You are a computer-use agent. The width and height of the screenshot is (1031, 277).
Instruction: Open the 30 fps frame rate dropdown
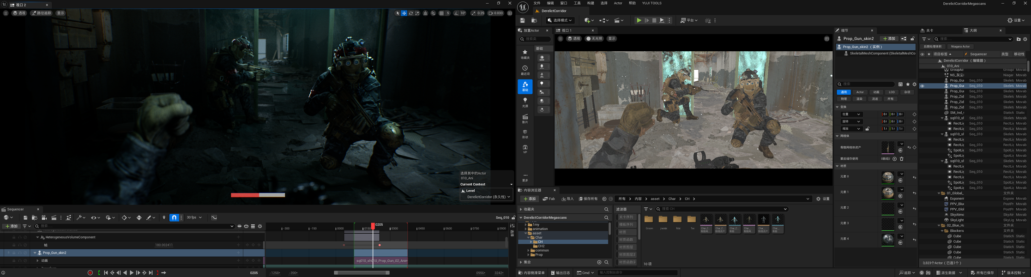pyautogui.click(x=194, y=217)
